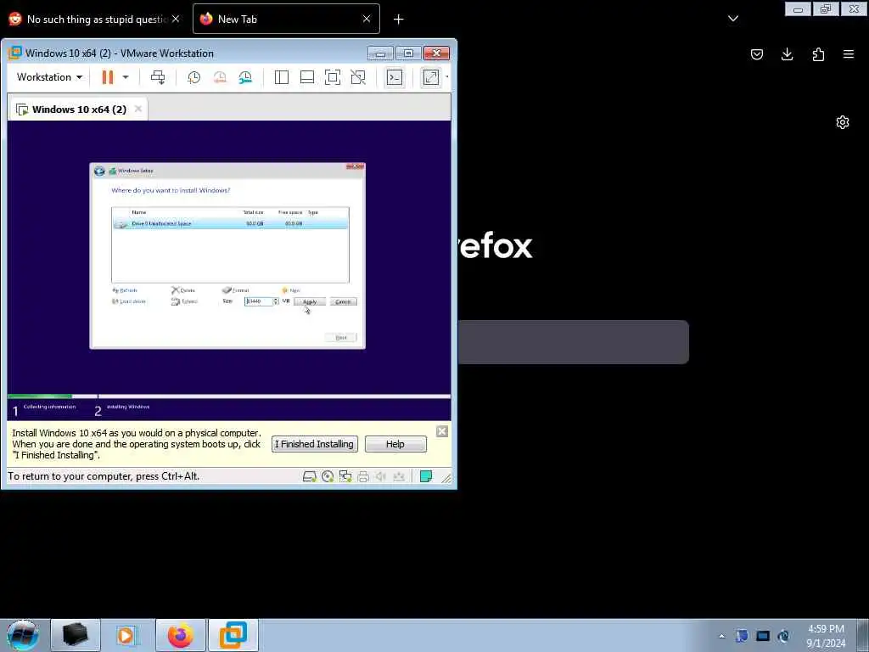Click Refresh in the Windows Setup dialog
The height and width of the screenshot is (652, 869).
[x=125, y=290]
